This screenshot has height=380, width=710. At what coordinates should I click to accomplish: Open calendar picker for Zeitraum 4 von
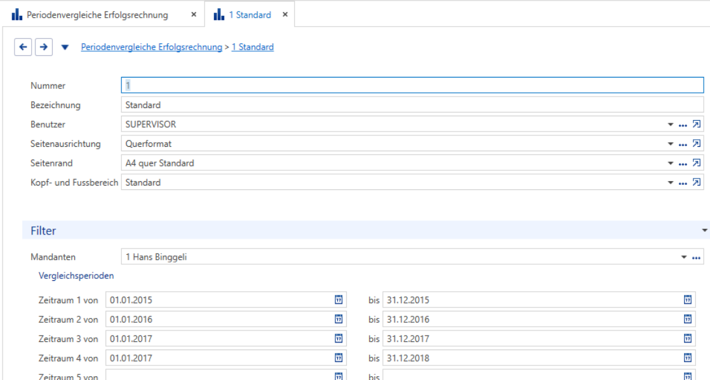[x=338, y=358]
